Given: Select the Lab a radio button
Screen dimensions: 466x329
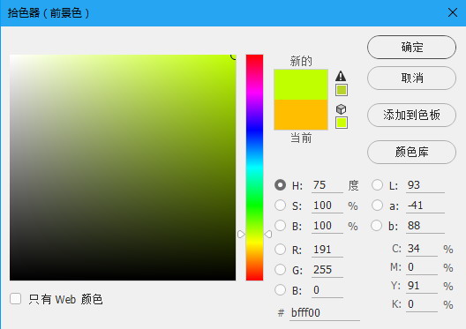Looking at the screenshot, I should 377,206.
